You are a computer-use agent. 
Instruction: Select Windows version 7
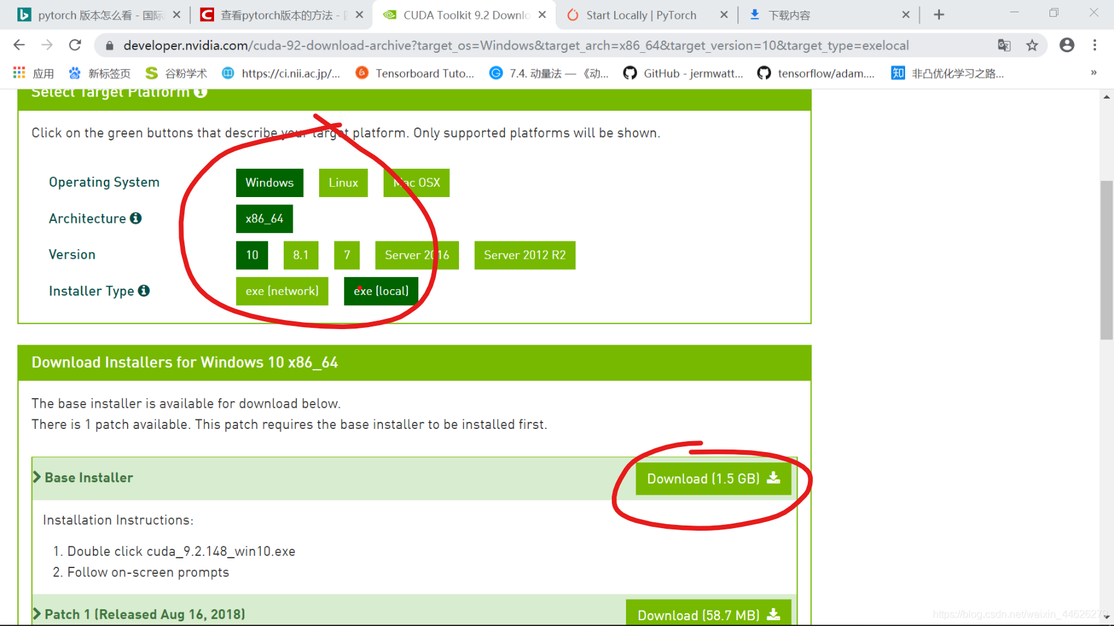(347, 255)
